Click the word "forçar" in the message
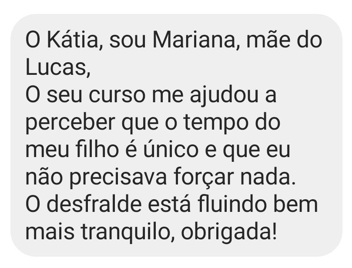352x268 pixels. coord(204,178)
